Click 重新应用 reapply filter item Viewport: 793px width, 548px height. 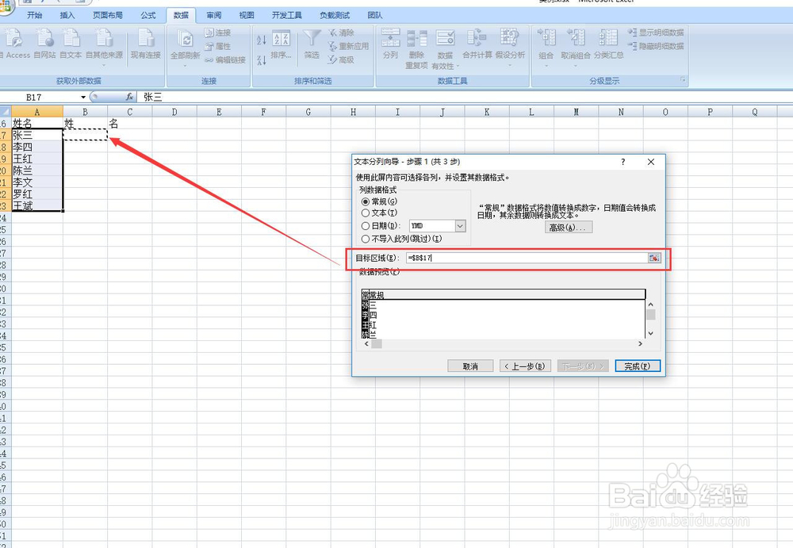(x=348, y=46)
